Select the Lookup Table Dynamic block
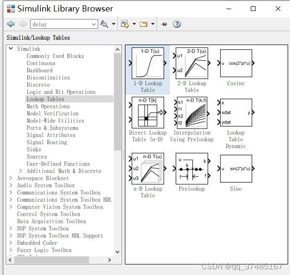This screenshot has width=290, height=275. pos(235,123)
